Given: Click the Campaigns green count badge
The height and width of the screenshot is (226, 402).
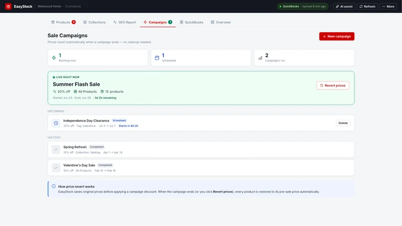Looking at the screenshot, I should tap(170, 22).
